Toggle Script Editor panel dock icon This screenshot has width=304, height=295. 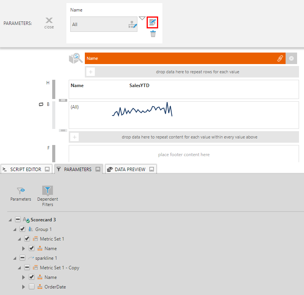(47, 169)
